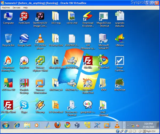Select Microsoft Virtual PC shortcut

[x=104, y=42]
